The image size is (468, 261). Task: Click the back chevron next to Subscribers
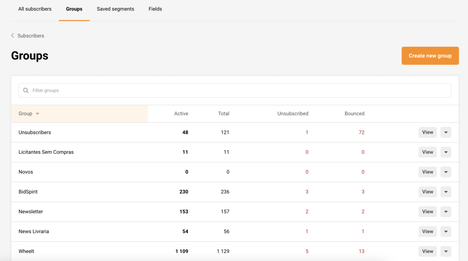[x=12, y=35]
